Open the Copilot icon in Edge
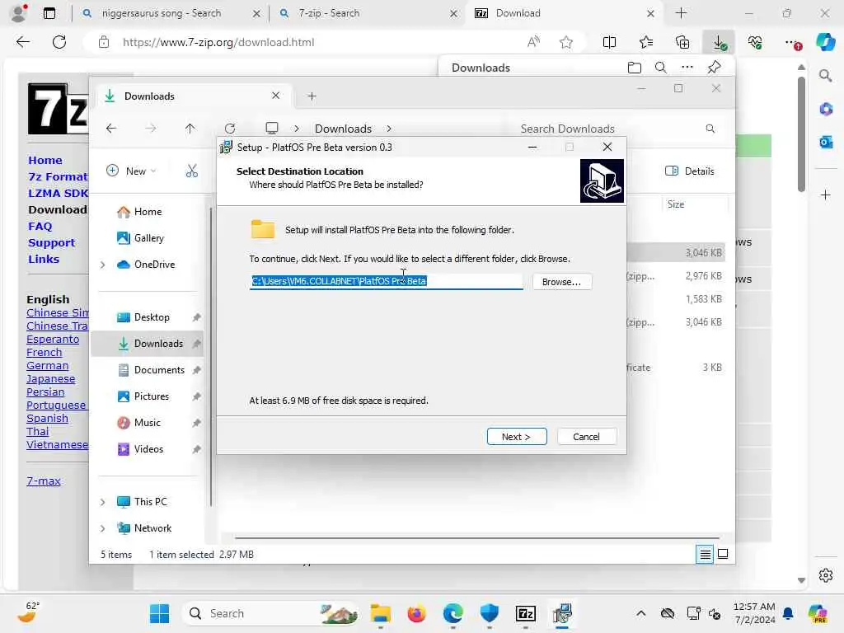The image size is (844, 633). point(825,42)
